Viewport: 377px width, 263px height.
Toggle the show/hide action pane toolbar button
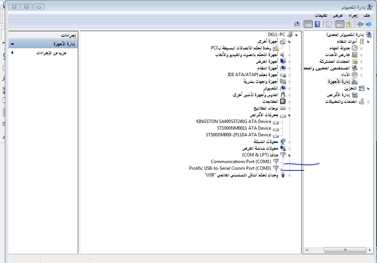[308, 25]
